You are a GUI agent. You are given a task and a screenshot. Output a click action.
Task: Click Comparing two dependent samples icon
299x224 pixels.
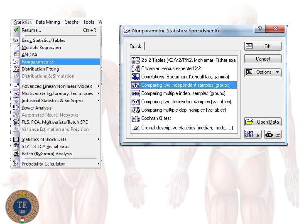pyautogui.click(x=135, y=102)
